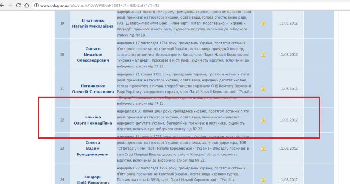Click the row number 20 cell
350x184 pixels.
(x=62, y=54)
